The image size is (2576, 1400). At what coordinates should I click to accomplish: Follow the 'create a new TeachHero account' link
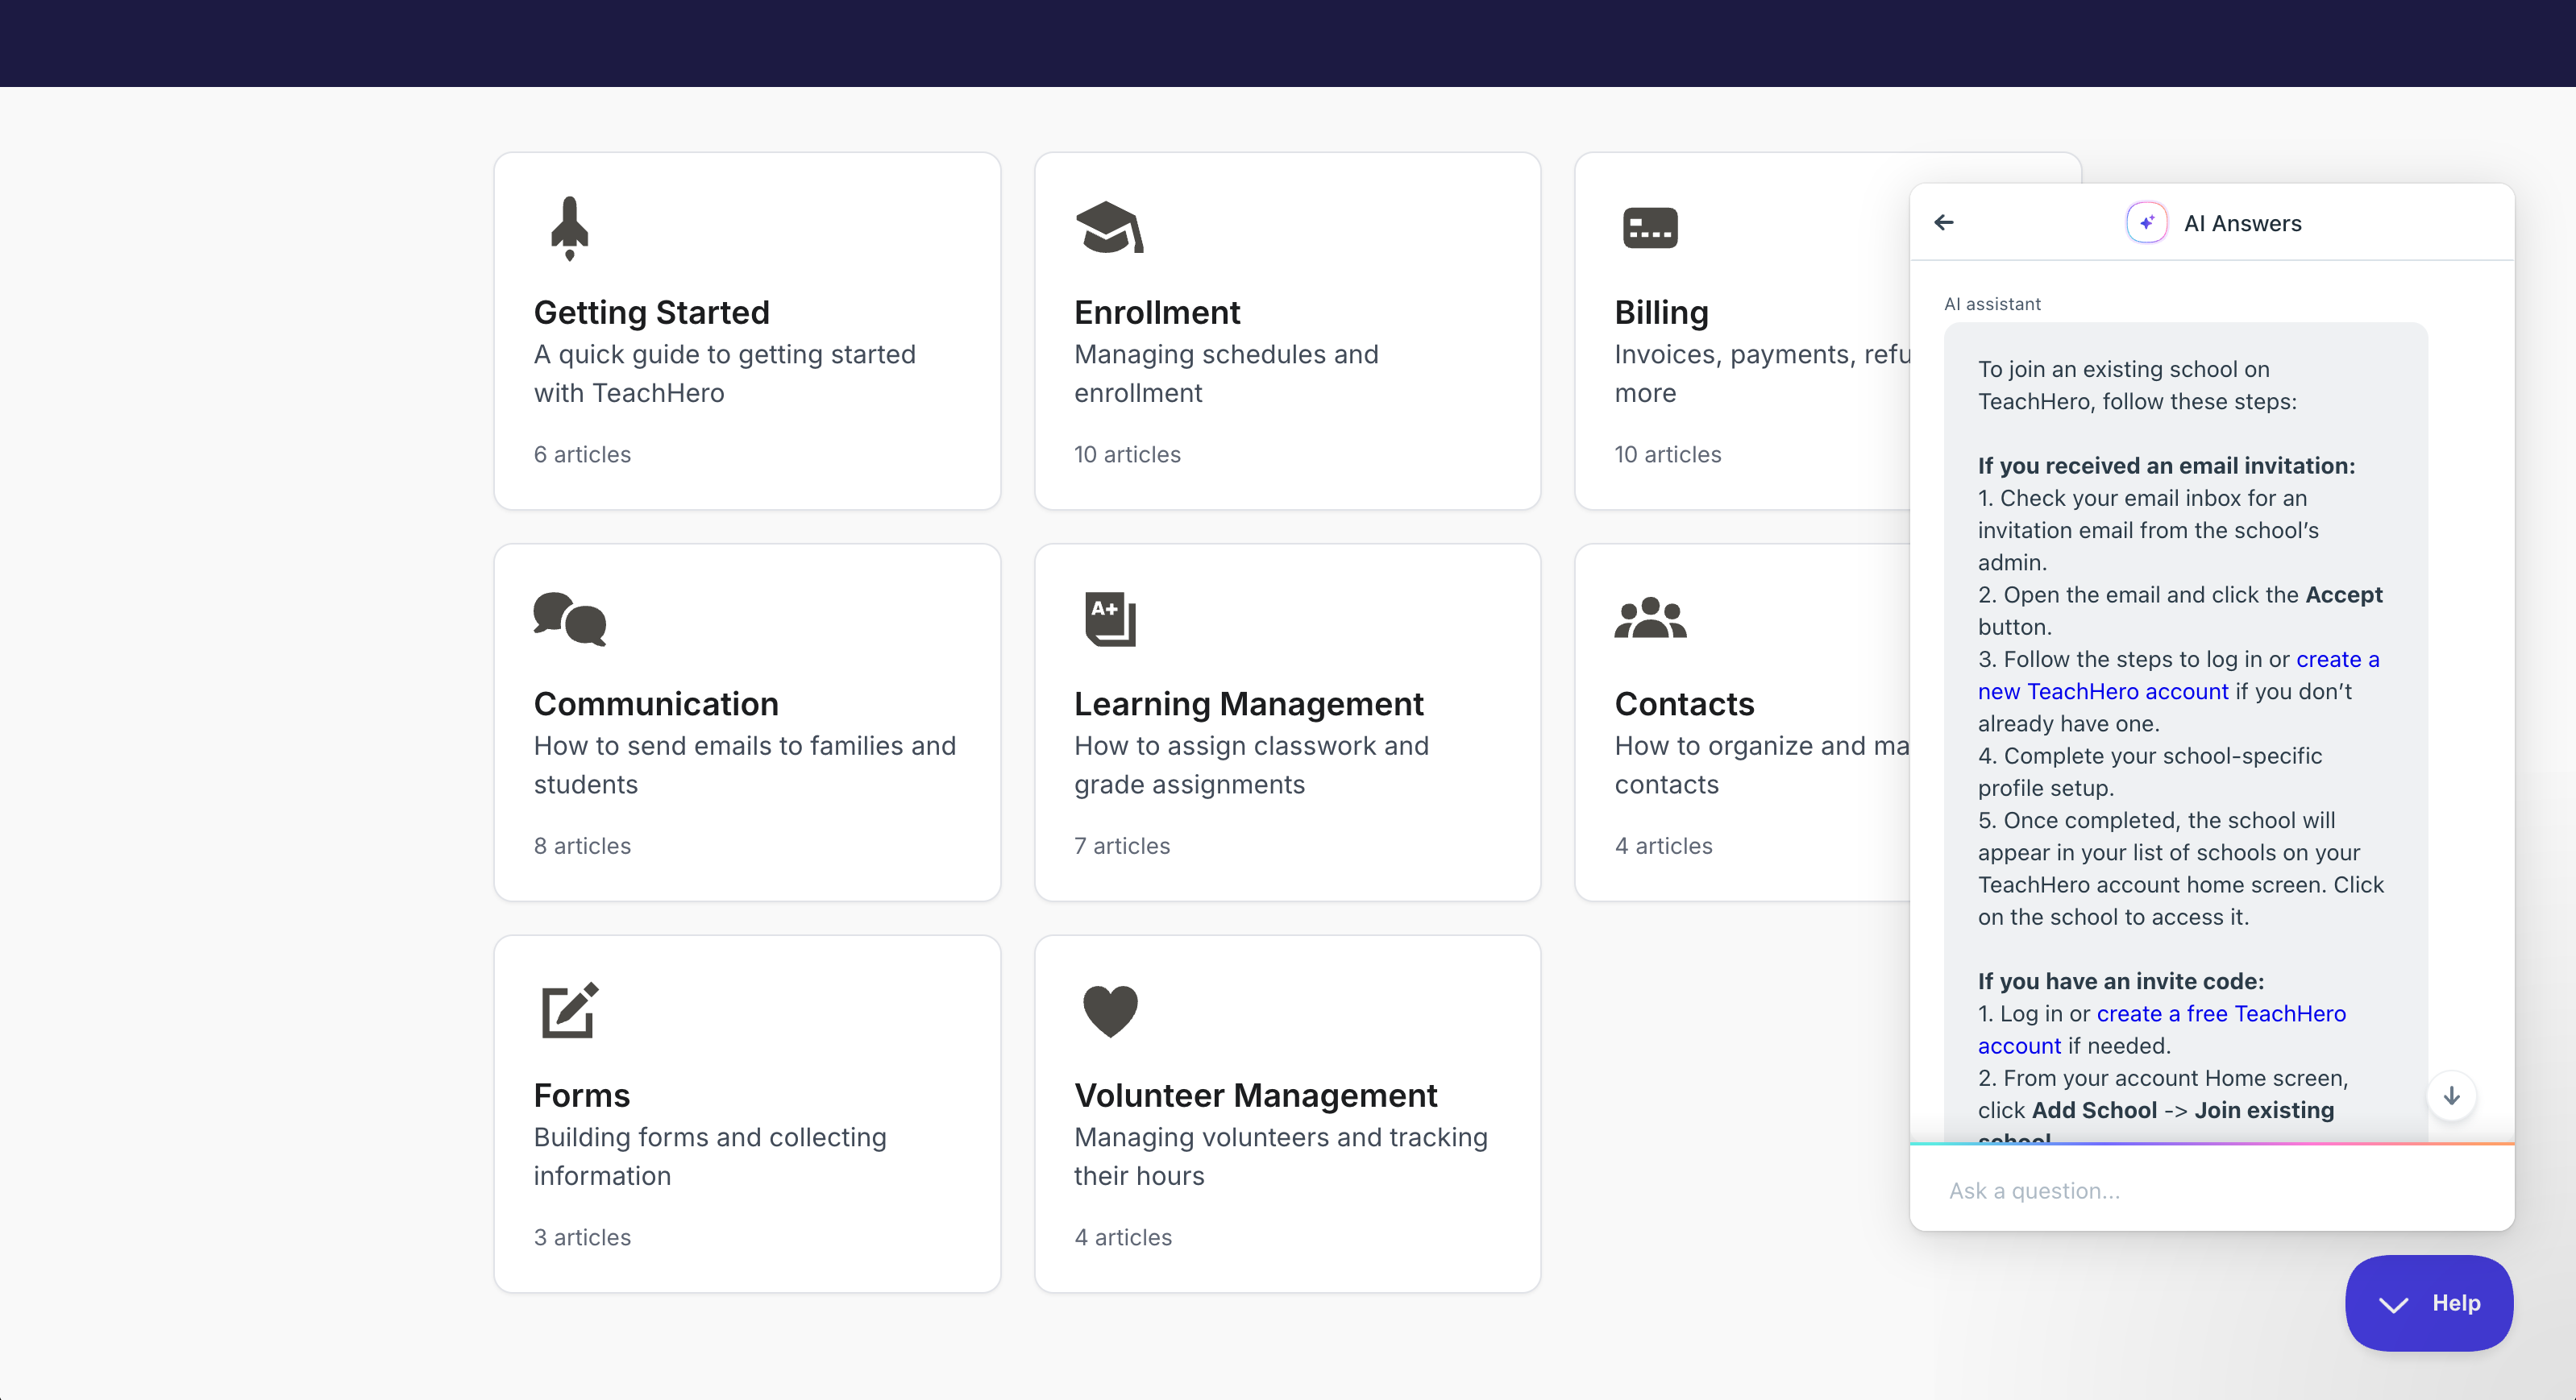[2102, 691]
